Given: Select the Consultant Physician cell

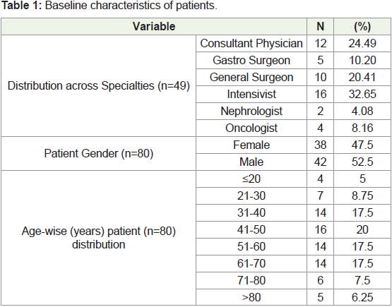Looking at the screenshot, I should (x=251, y=44).
